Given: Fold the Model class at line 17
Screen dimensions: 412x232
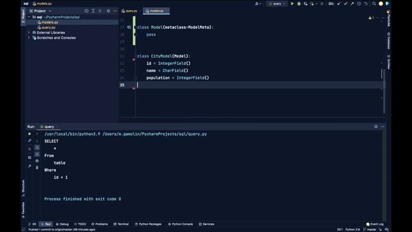Looking at the screenshot, I should tap(135, 27).
